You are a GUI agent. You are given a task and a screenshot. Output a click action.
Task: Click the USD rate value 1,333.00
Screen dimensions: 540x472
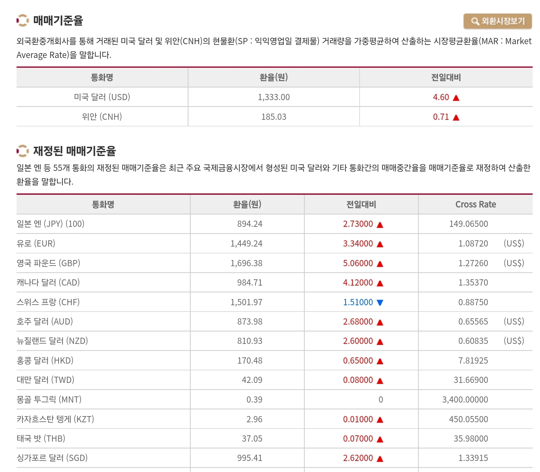click(x=274, y=97)
